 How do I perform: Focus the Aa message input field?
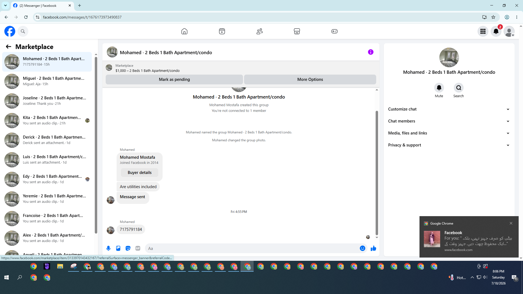(x=252, y=248)
